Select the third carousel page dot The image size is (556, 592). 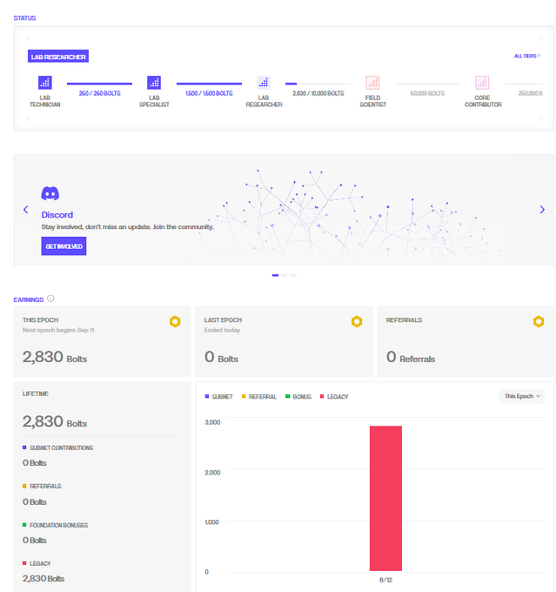[x=293, y=275]
